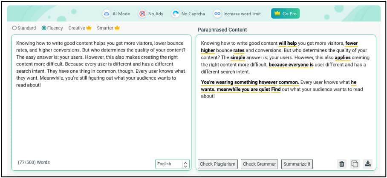The height and width of the screenshot is (178, 387).
Task: Download paraphrased content with download icon
Action: [368, 164]
